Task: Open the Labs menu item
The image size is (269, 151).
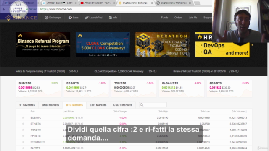Action: point(74,18)
